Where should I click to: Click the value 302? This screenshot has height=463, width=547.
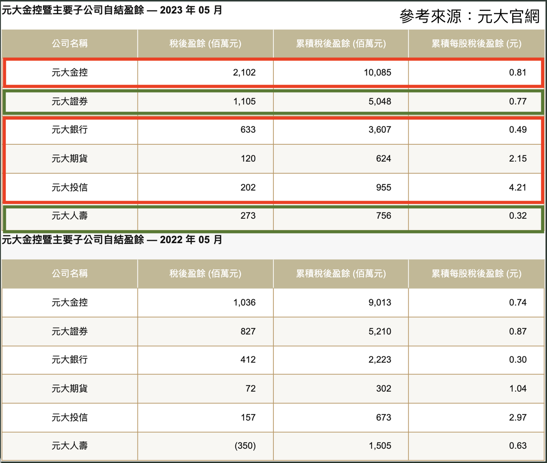[384, 389]
